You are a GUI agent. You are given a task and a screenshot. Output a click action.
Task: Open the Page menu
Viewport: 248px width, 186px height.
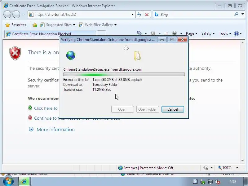[x=192, y=33]
